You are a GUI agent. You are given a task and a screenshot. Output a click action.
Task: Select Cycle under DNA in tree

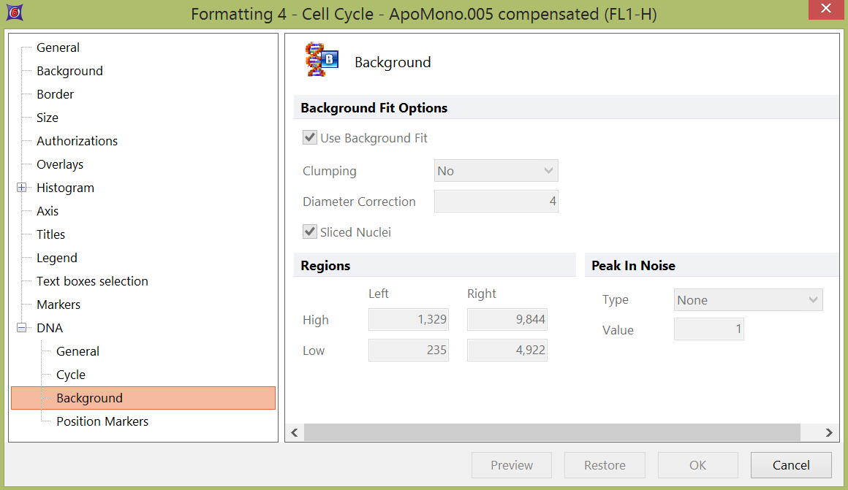[71, 375]
